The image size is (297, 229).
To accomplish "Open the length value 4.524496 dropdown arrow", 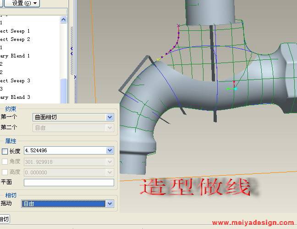I will click(110, 150).
